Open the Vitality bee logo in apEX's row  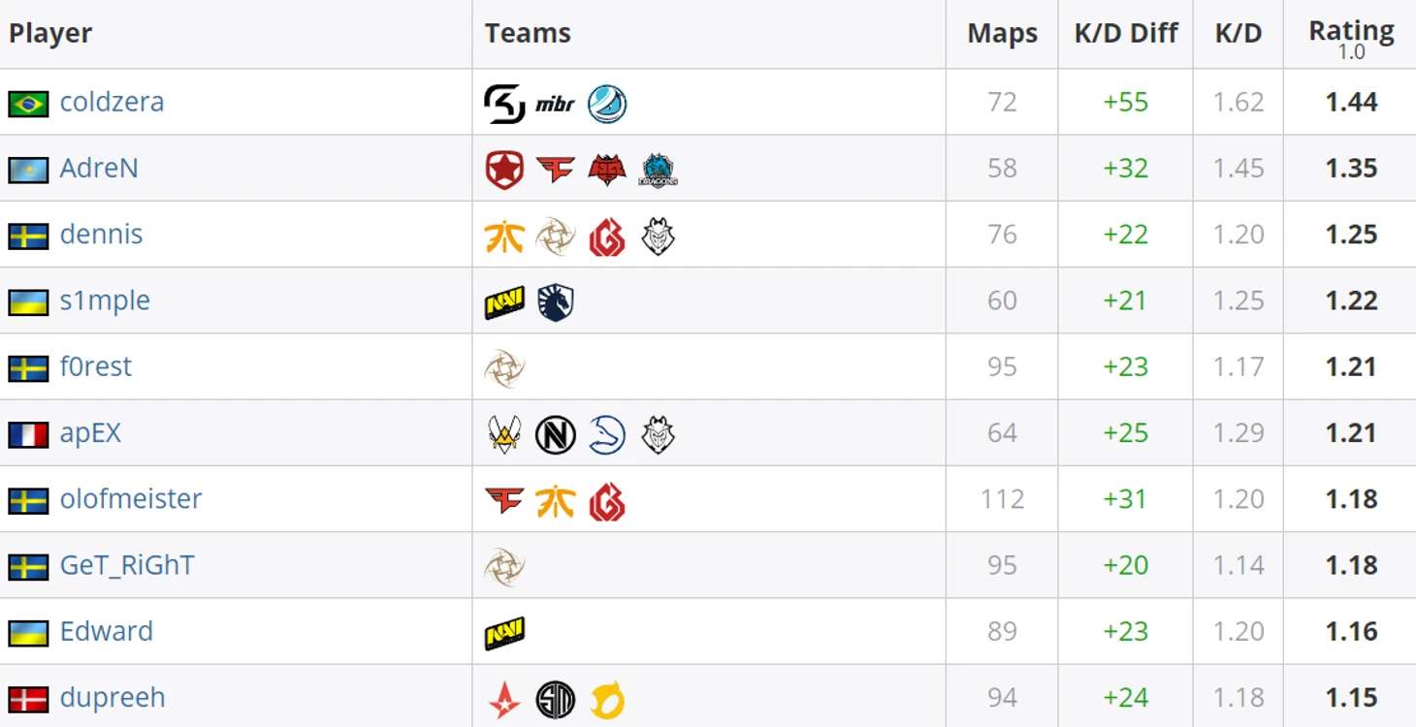point(504,434)
